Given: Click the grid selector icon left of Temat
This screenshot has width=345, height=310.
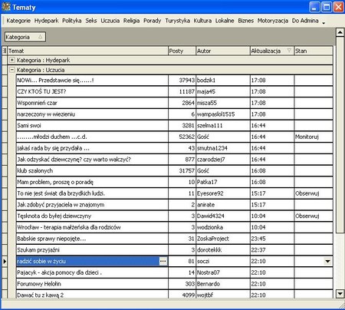Looking at the screenshot, I should pyautogui.click(x=5, y=51).
